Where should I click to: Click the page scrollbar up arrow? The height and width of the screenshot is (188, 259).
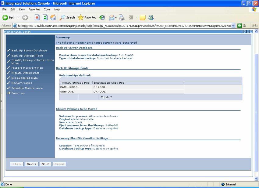(x=256, y=31)
